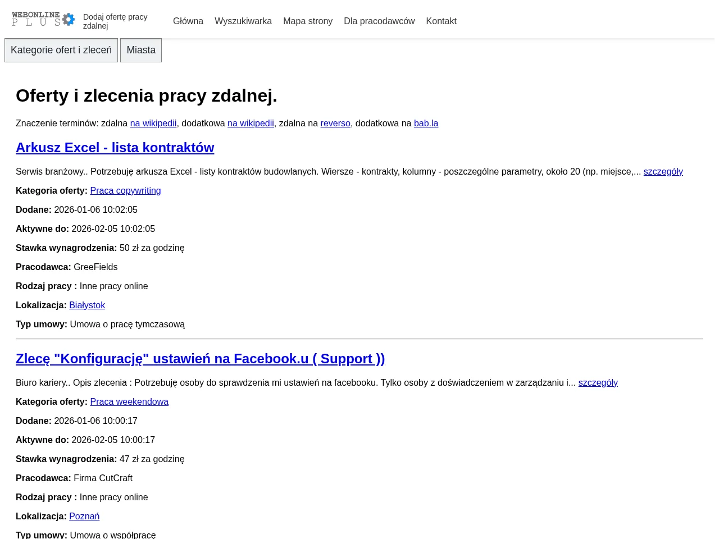
Task: Select Mapa strony menu item
Action: point(308,21)
